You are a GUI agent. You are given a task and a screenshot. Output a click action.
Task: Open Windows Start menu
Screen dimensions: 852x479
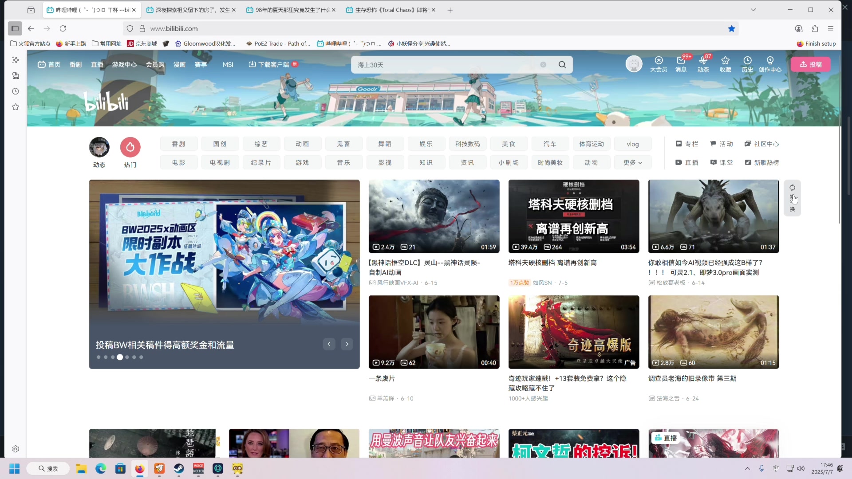14,468
